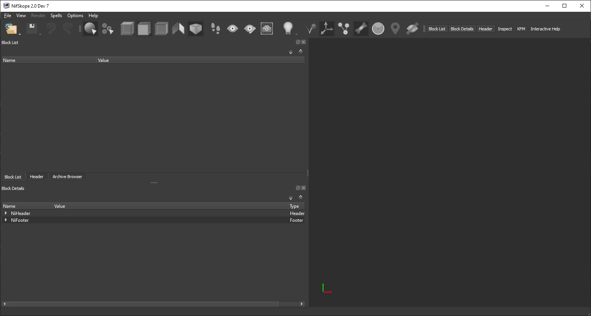Click the Block List Value column header

pos(201,60)
